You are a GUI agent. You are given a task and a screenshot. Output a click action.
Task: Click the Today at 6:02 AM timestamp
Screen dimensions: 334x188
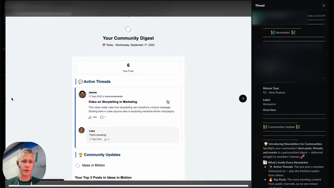click(316, 16)
